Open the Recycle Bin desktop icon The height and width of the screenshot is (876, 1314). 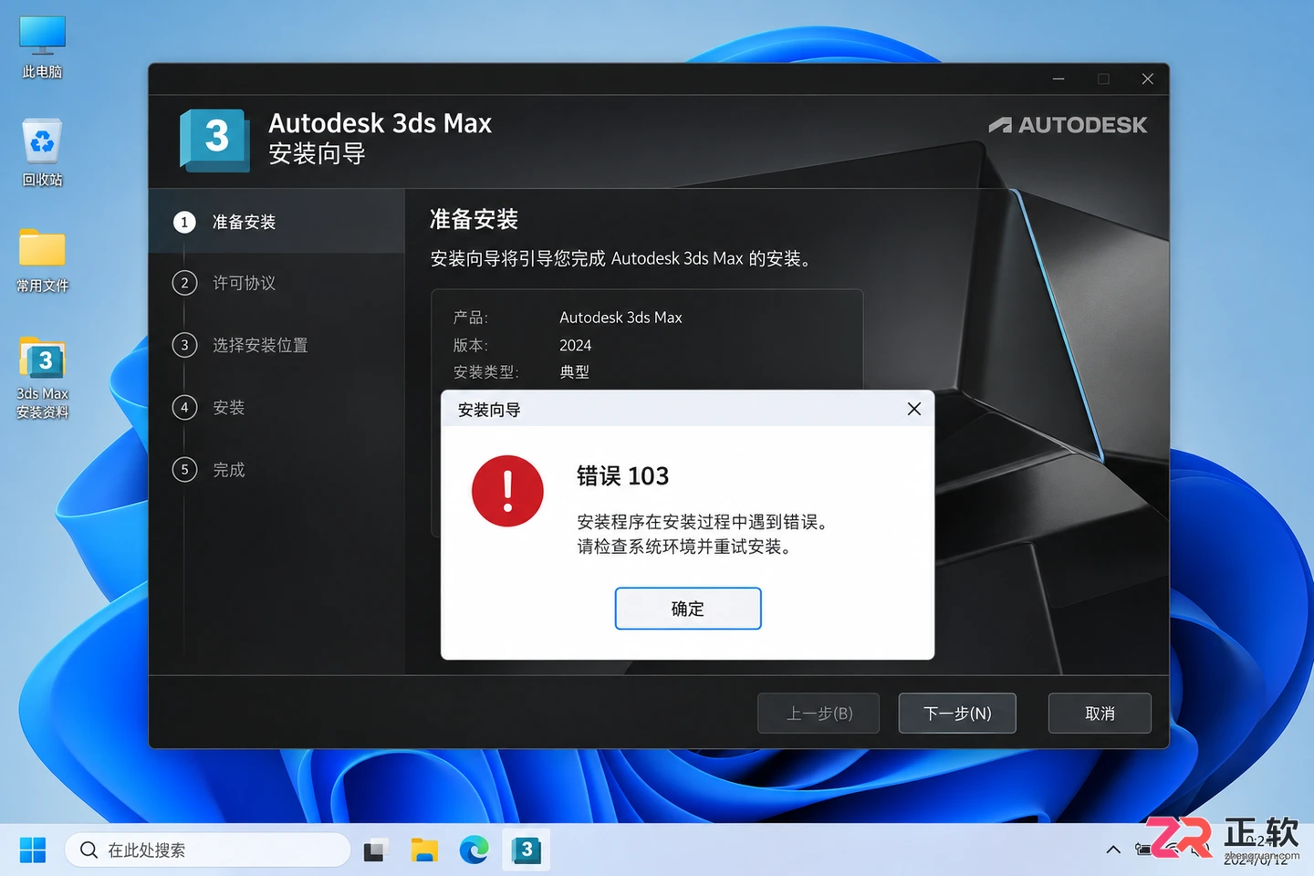pyautogui.click(x=42, y=152)
